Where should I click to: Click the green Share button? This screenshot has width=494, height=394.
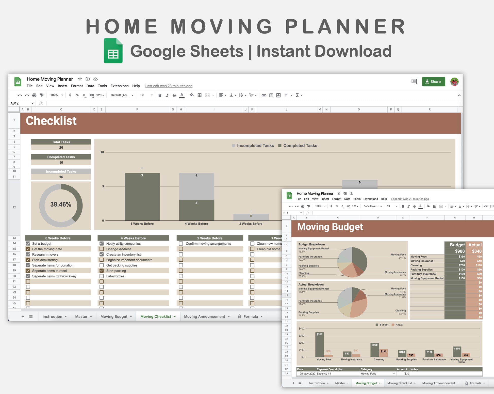click(433, 82)
